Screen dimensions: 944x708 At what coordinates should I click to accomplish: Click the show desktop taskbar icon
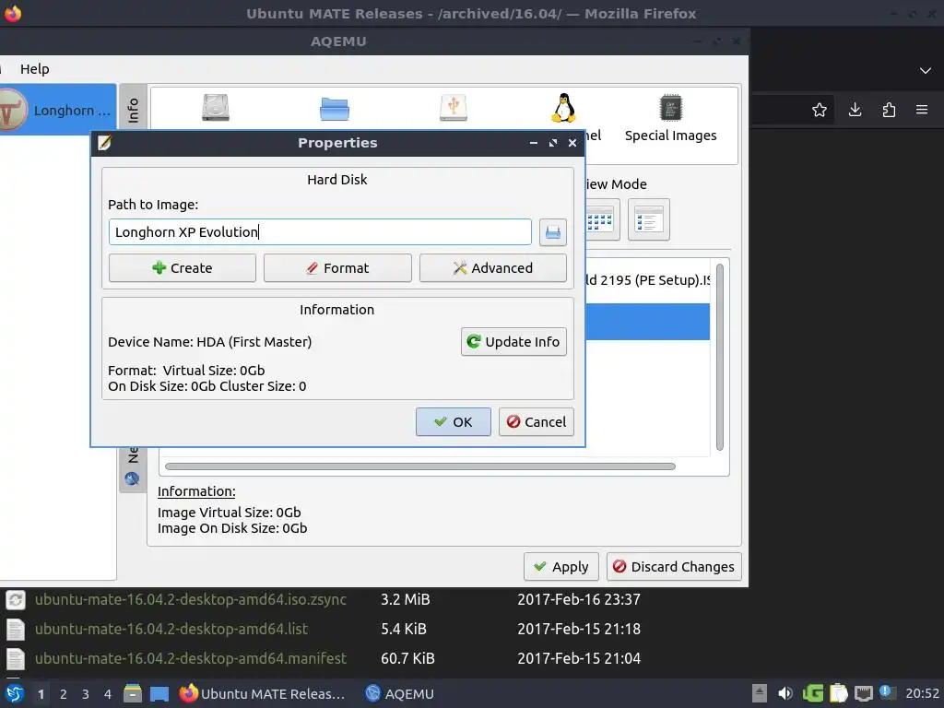point(159,694)
